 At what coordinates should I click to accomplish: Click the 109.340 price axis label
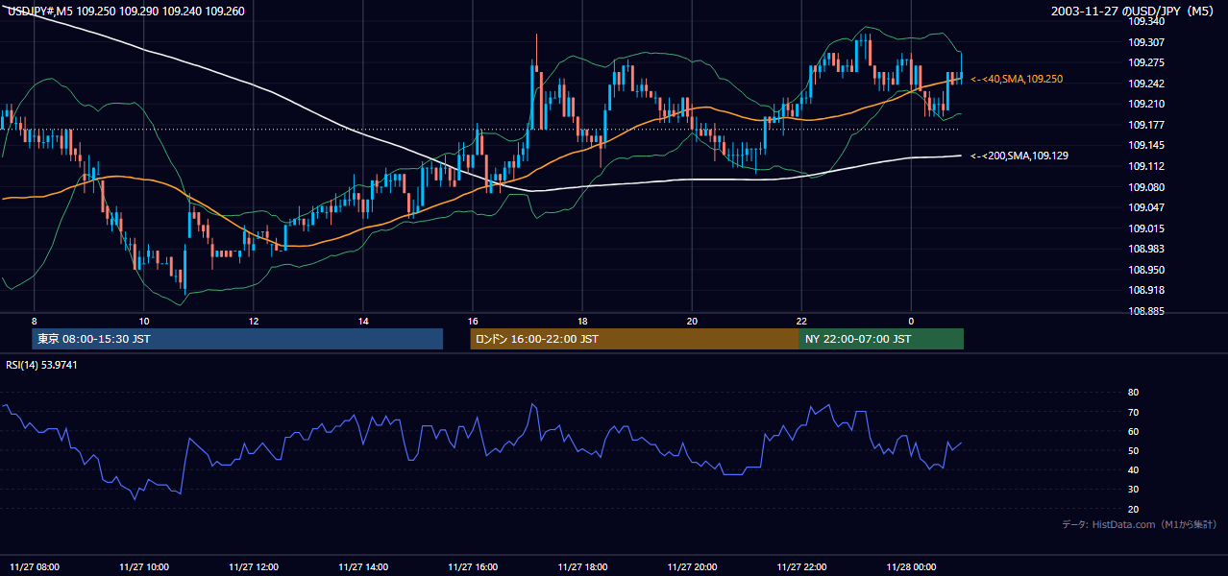tap(1146, 21)
